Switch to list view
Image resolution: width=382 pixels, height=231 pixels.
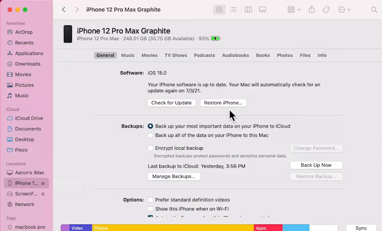233,10
